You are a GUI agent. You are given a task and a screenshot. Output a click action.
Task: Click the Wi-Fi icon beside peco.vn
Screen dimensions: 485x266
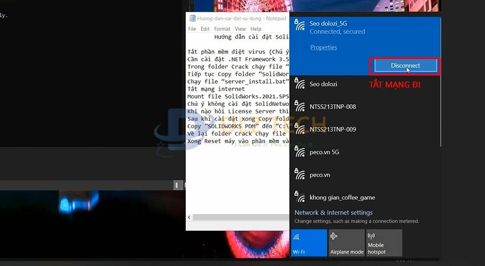300,175
